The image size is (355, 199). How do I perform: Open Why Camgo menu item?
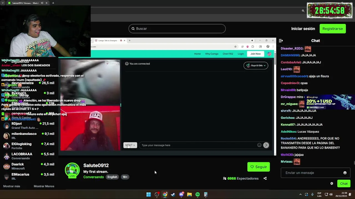pyautogui.click(x=212, y=54)
